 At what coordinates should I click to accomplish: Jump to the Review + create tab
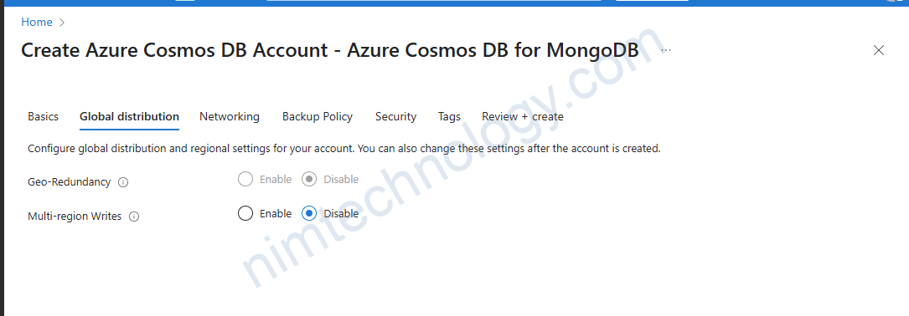[x=522, y=116]
